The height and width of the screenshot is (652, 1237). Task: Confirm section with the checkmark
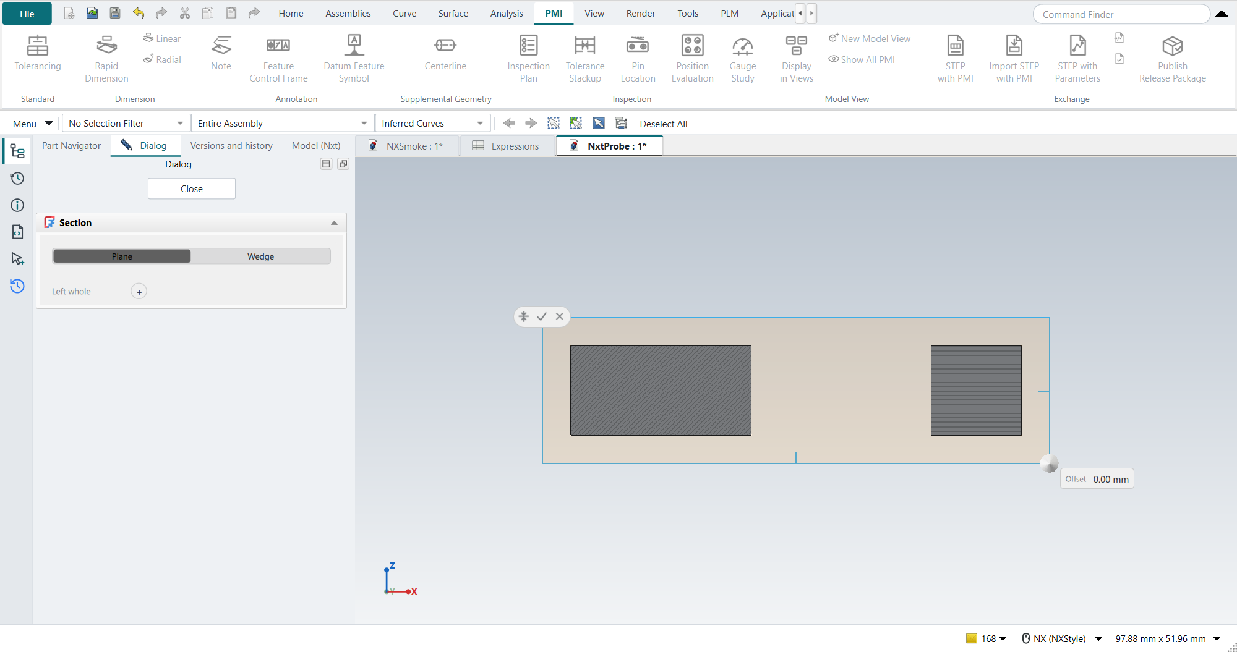(542, 316)
